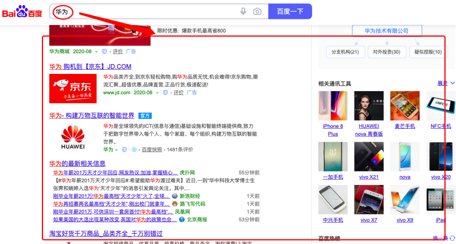This screenshot has width=456, height=244.
Task: Open 分支机构(21) box
Action: [x=345, y=52]
